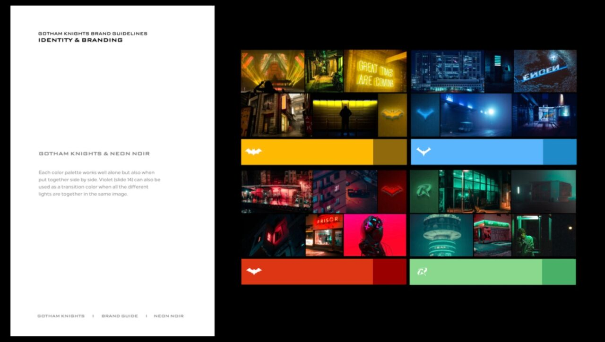Viewport: 605px width, 342px height.
Task: Click the white bat logo on red bar
Action: [x=254, y=271]
